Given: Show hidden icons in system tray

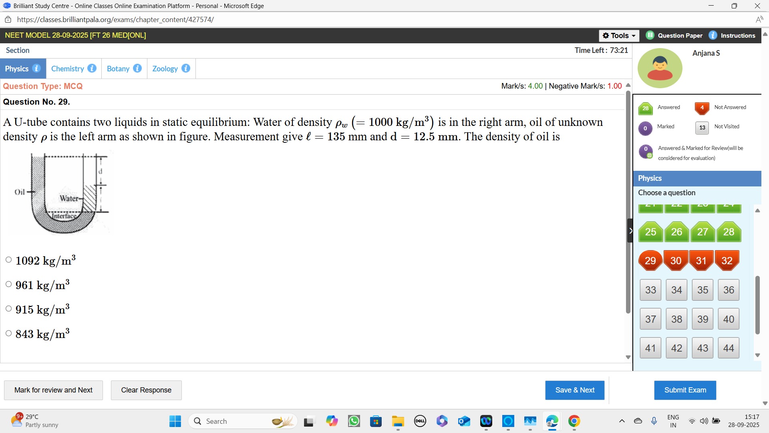Looking at the screenshot, I should click(x=622, y=421).
